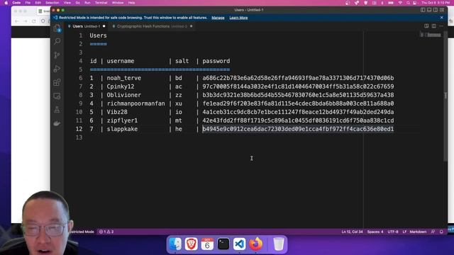This screenshot has height=255, width=454.
Task: Click the password column header text
Action: 216,61
